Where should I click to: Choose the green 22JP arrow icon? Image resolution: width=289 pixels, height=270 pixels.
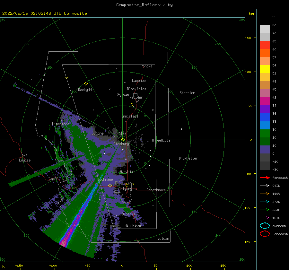point(265,210)
